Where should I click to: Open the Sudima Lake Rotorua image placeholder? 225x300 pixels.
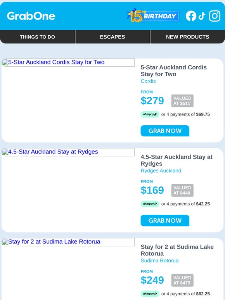click(x=68, y=242)
